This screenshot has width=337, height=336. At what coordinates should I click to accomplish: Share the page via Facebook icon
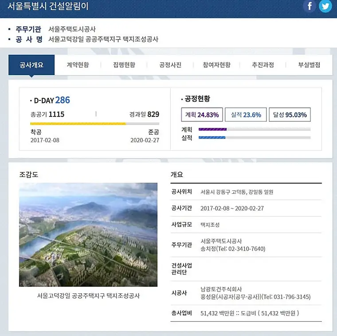309,6
